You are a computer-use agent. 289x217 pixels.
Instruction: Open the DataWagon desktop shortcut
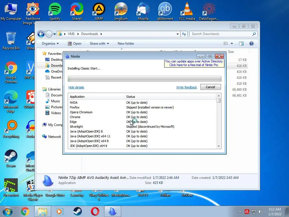[x=209, y=11]
